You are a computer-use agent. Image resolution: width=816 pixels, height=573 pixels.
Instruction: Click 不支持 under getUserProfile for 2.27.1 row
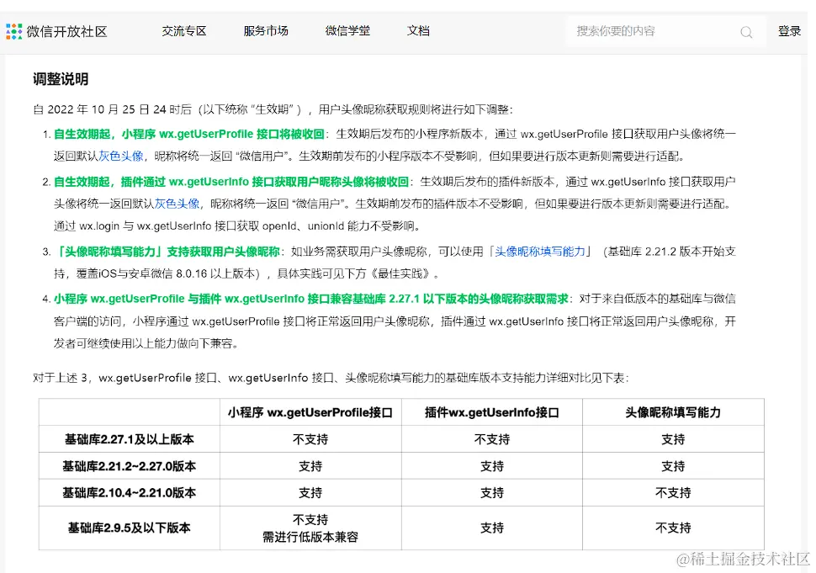pos(310,439)
